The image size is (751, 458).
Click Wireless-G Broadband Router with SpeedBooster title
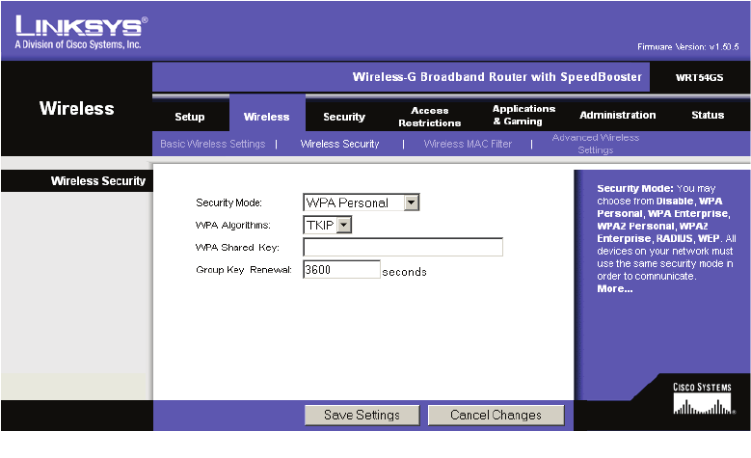pyautogui.click(x=497, y=77)
